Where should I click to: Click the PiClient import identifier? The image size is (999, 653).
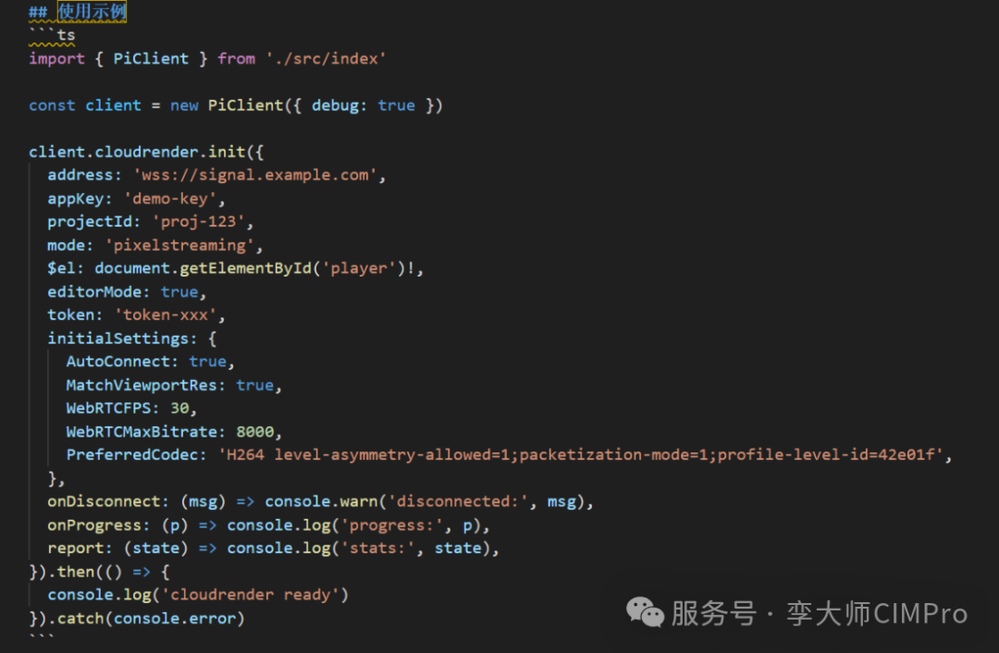point(151,58)
